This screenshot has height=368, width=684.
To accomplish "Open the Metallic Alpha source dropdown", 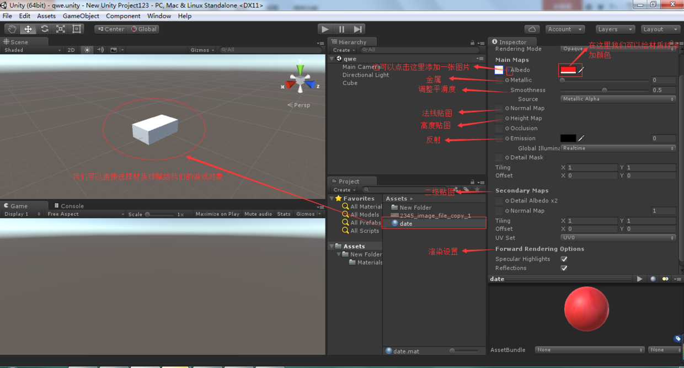I will click(x=618, y=99).
